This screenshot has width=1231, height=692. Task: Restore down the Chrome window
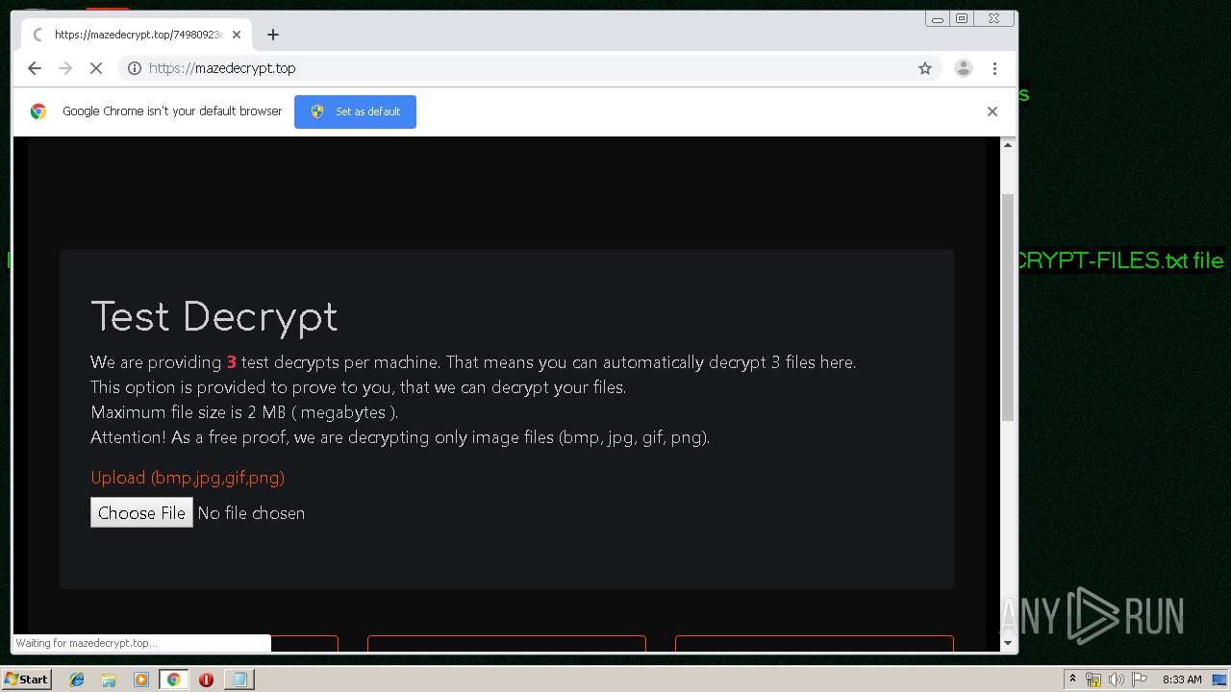(x=962, y=18)
